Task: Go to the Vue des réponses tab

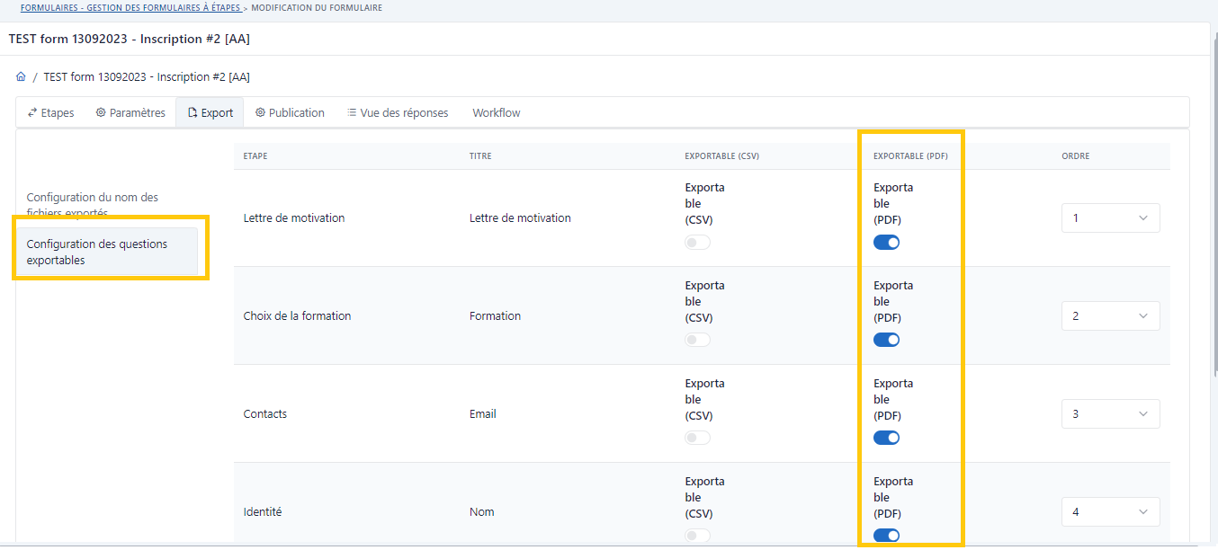Action: 397,113
